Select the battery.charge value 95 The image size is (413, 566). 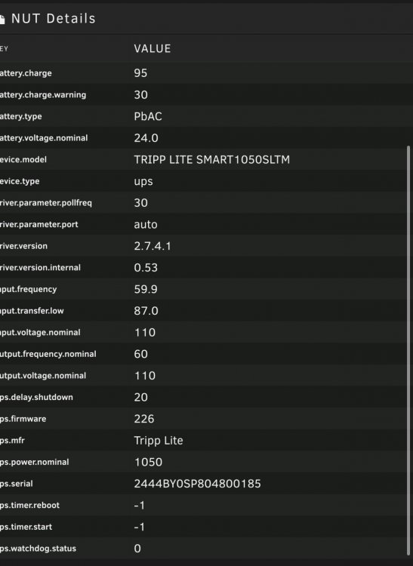140,73
